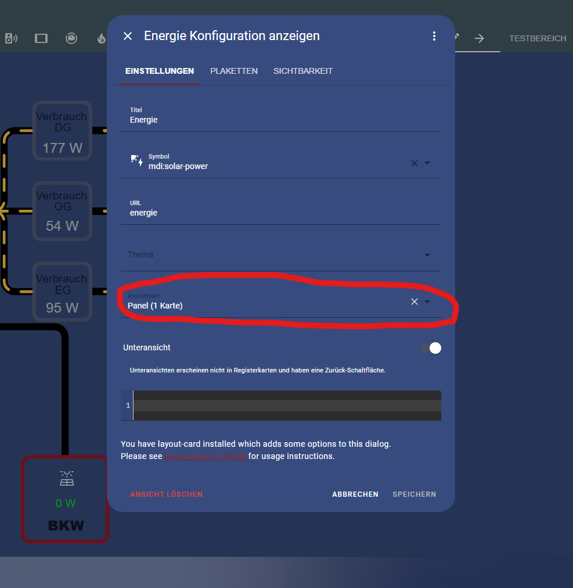This screenshot has width=573, height=588.
Task: Switch to the Plaketten tab
Action: click(x=234, y=71)
